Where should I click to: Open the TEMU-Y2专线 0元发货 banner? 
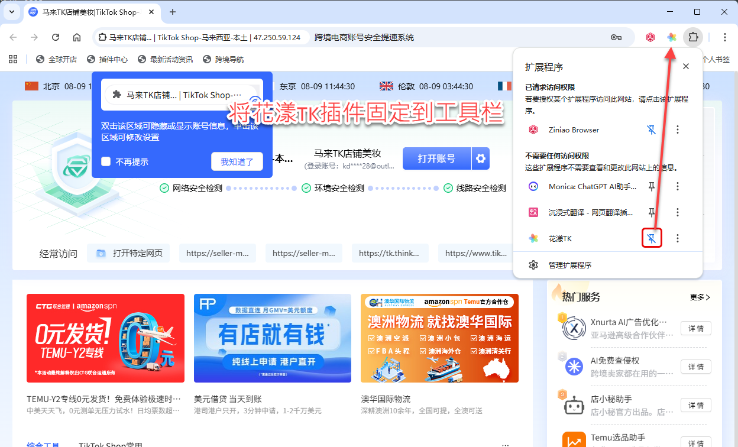pos(105,338)
